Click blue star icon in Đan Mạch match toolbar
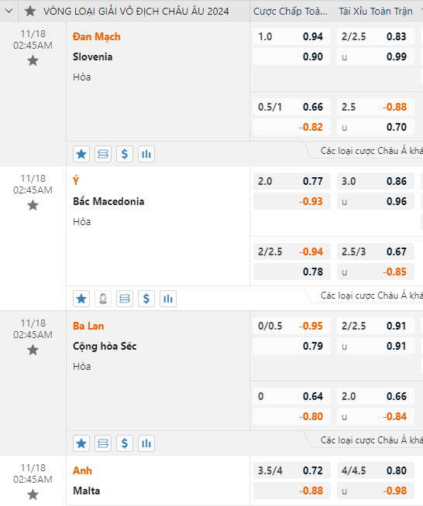Screen dimensions: 423x506 pos(81,154)
